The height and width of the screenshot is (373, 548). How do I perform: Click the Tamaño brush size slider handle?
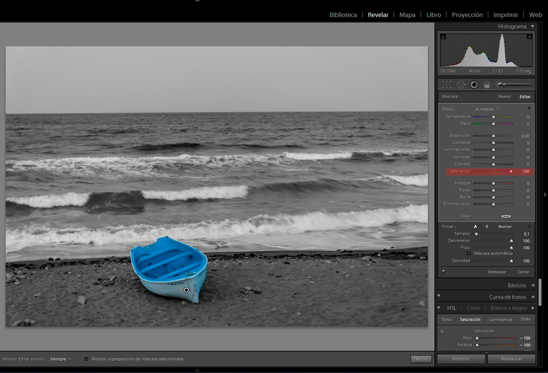[x=476, y=234]
